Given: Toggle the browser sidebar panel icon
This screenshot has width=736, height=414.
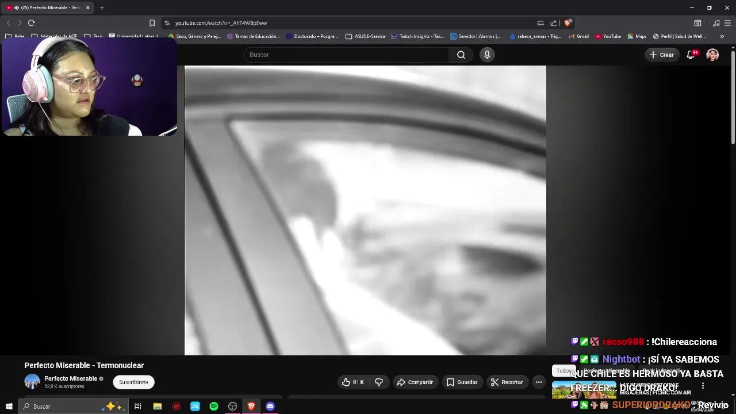Looking at the screenshot, I should [x=697, y=23].
